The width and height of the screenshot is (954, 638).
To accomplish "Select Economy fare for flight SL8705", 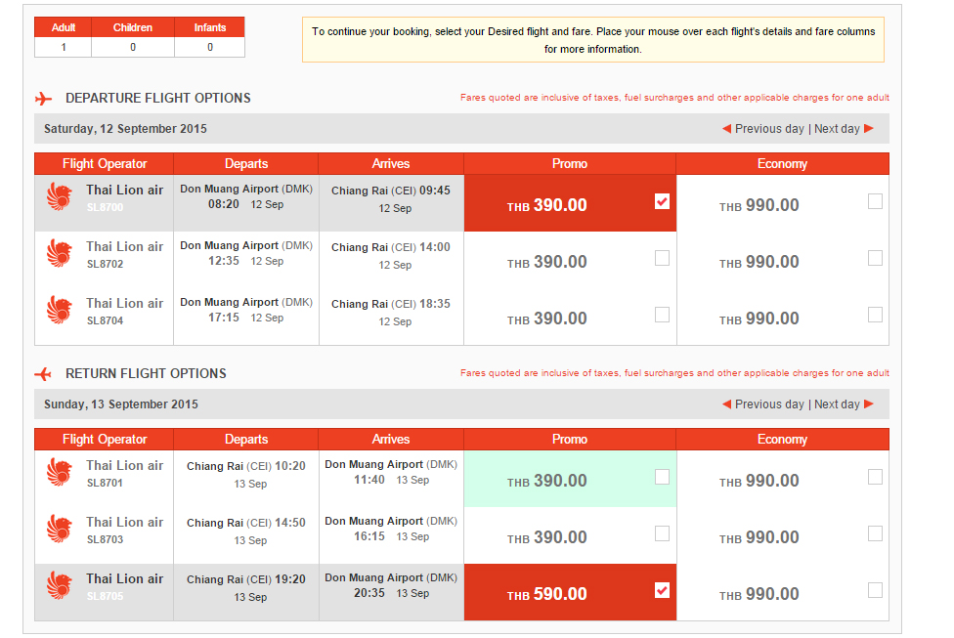I will pyautogui.click(x=875, y=590).
